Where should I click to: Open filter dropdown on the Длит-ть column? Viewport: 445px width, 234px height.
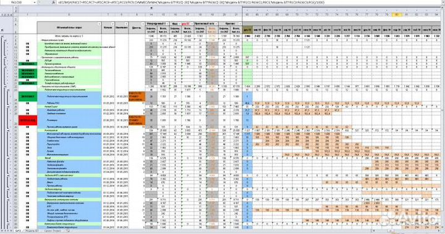pos(143,24)
